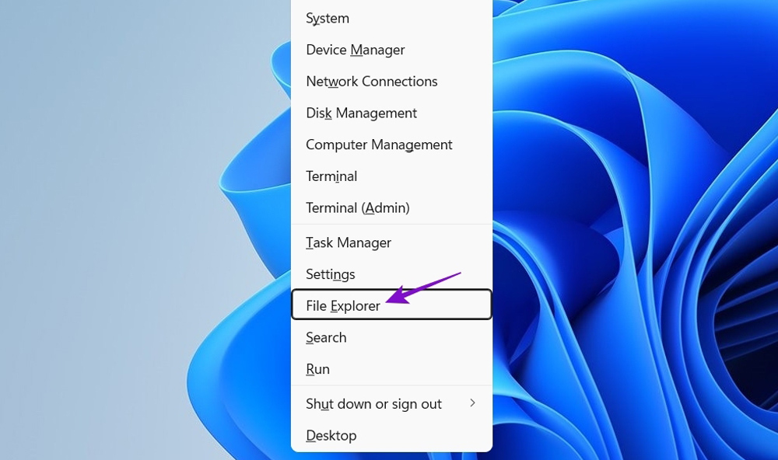Click the separator line above Task Manager
Image resolution: width=778 pixels, height=460 pixels.
coord(391,225)
